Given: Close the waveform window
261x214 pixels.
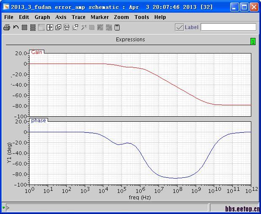Looking at the screenshot, I should [254, 7].
